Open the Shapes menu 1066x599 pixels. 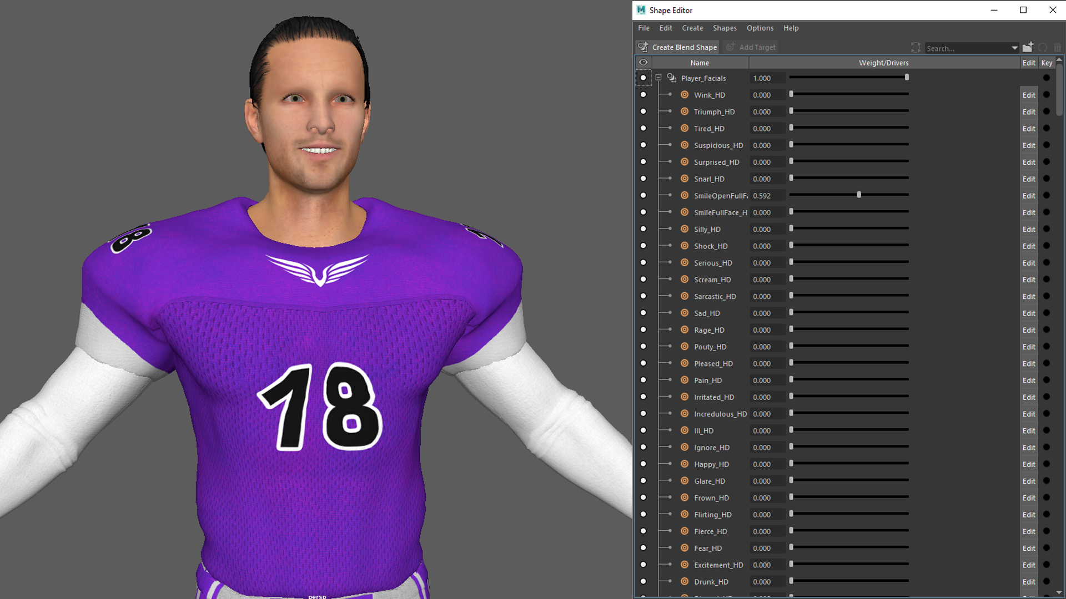[725, 28]
